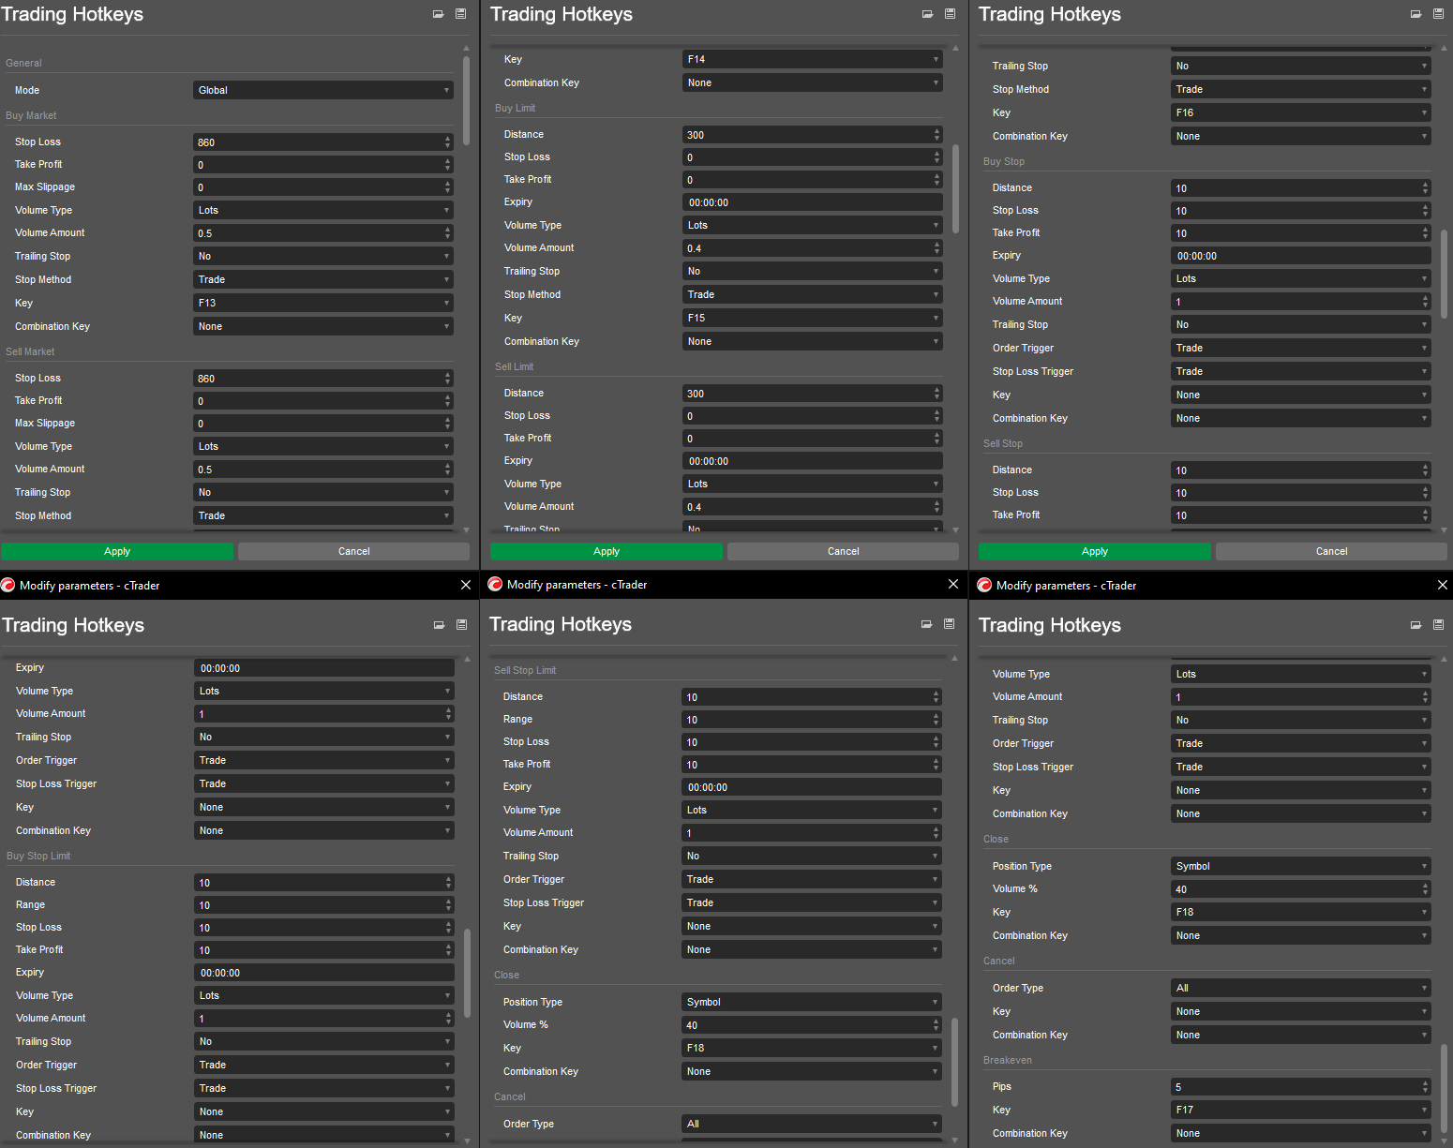Click Cancel in the top-right panel
The height and width of the screenshot is (1148, 1453).
pos(1330,551)
